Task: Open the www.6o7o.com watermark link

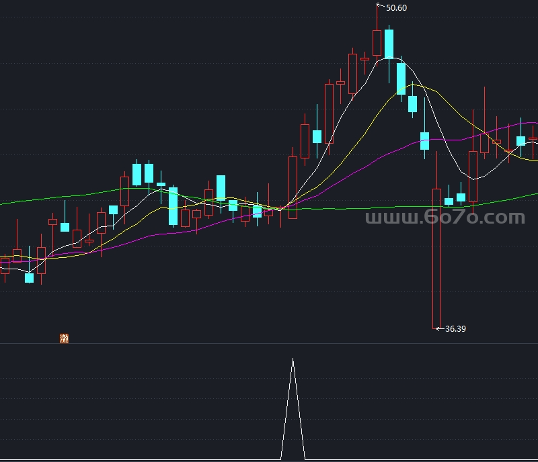Action: (445, 218)
